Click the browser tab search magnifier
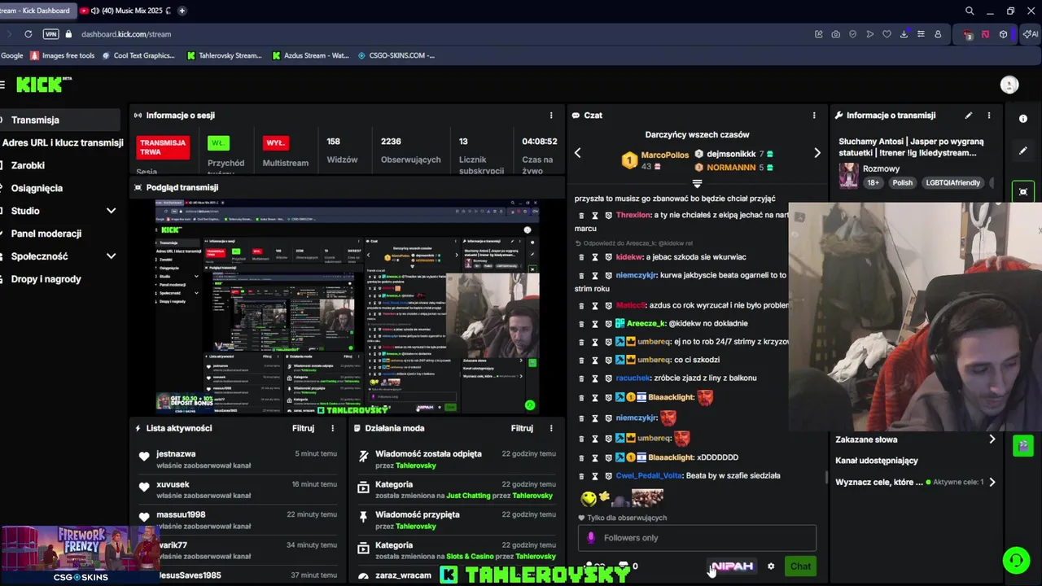The image size is (1042, 586). [970, 11]
